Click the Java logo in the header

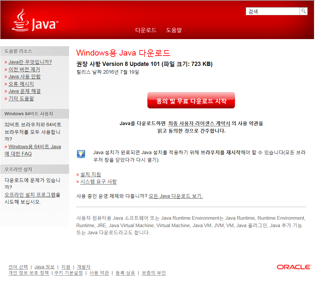(x=35, y=20)
